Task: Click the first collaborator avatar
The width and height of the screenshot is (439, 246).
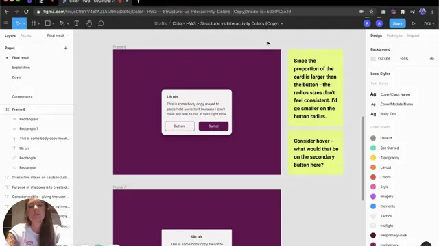Action: coord(367,23)
